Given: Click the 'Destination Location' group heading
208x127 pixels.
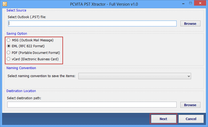Looking at the screenshot, I should tap(21, 91).
